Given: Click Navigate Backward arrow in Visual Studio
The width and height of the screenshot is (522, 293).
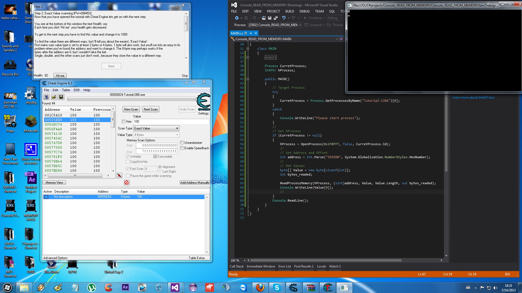Looking at the screenshot, I should (237, 18).
